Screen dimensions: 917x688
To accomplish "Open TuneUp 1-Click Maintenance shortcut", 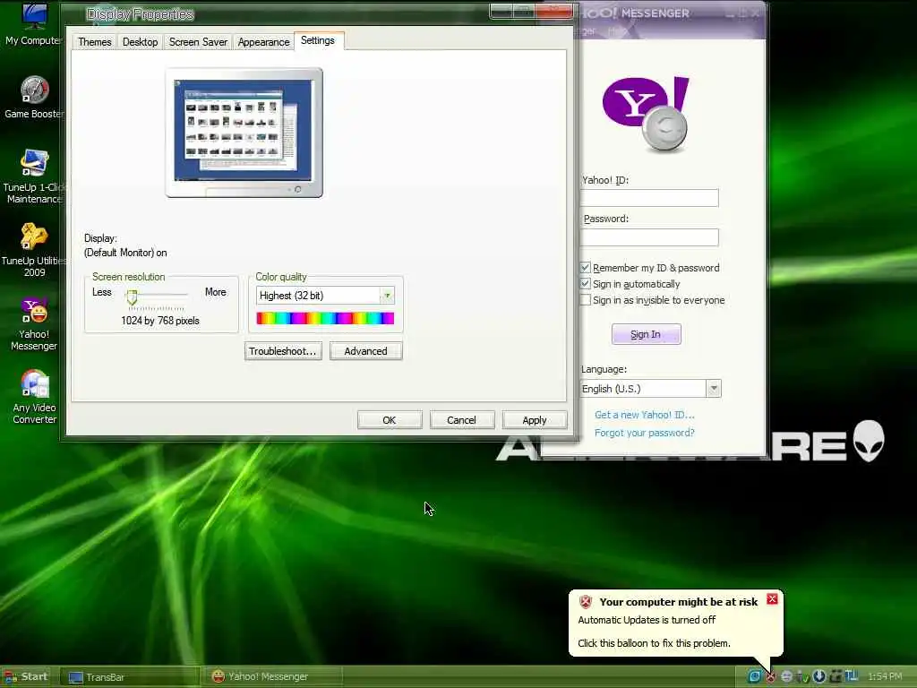I will click(34, 176).
